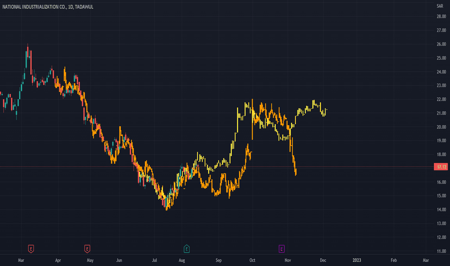Select the Jul label on time axis
The image size is (450, 266).
click(155, 260)
